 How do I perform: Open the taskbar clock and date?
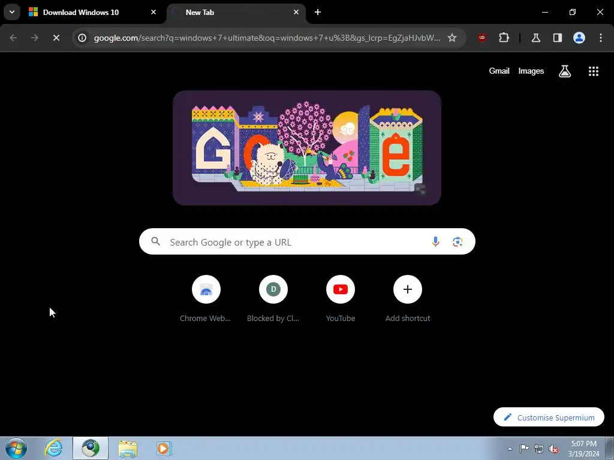[x=583, y=449]
